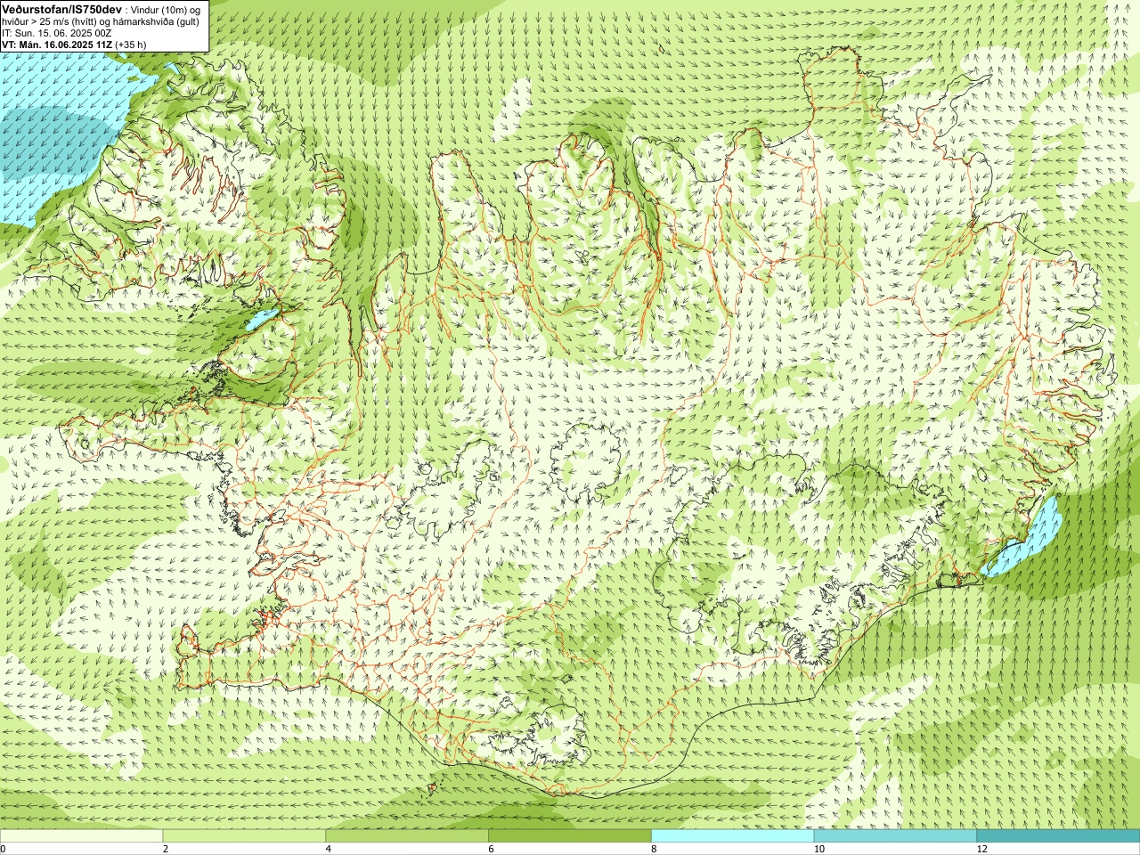Click the 'Vindur (10m) og' description text
1140x855 pixels.
165,10
